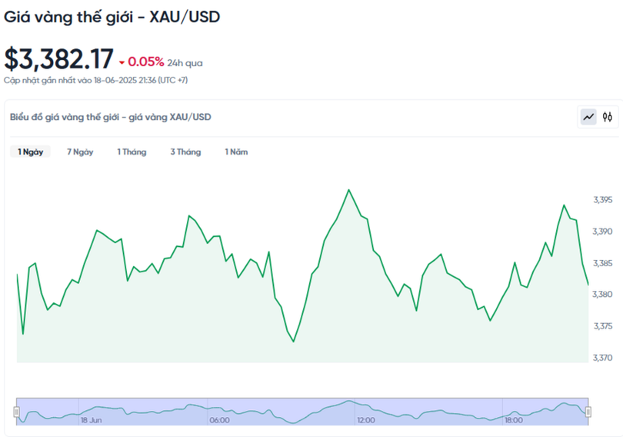Open the 3 Tháng chart range
Screen dimensions: 623x437
point(185,152)
